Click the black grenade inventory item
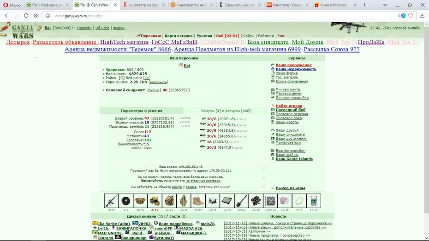 pyautogui.click(x=126, y=201)
